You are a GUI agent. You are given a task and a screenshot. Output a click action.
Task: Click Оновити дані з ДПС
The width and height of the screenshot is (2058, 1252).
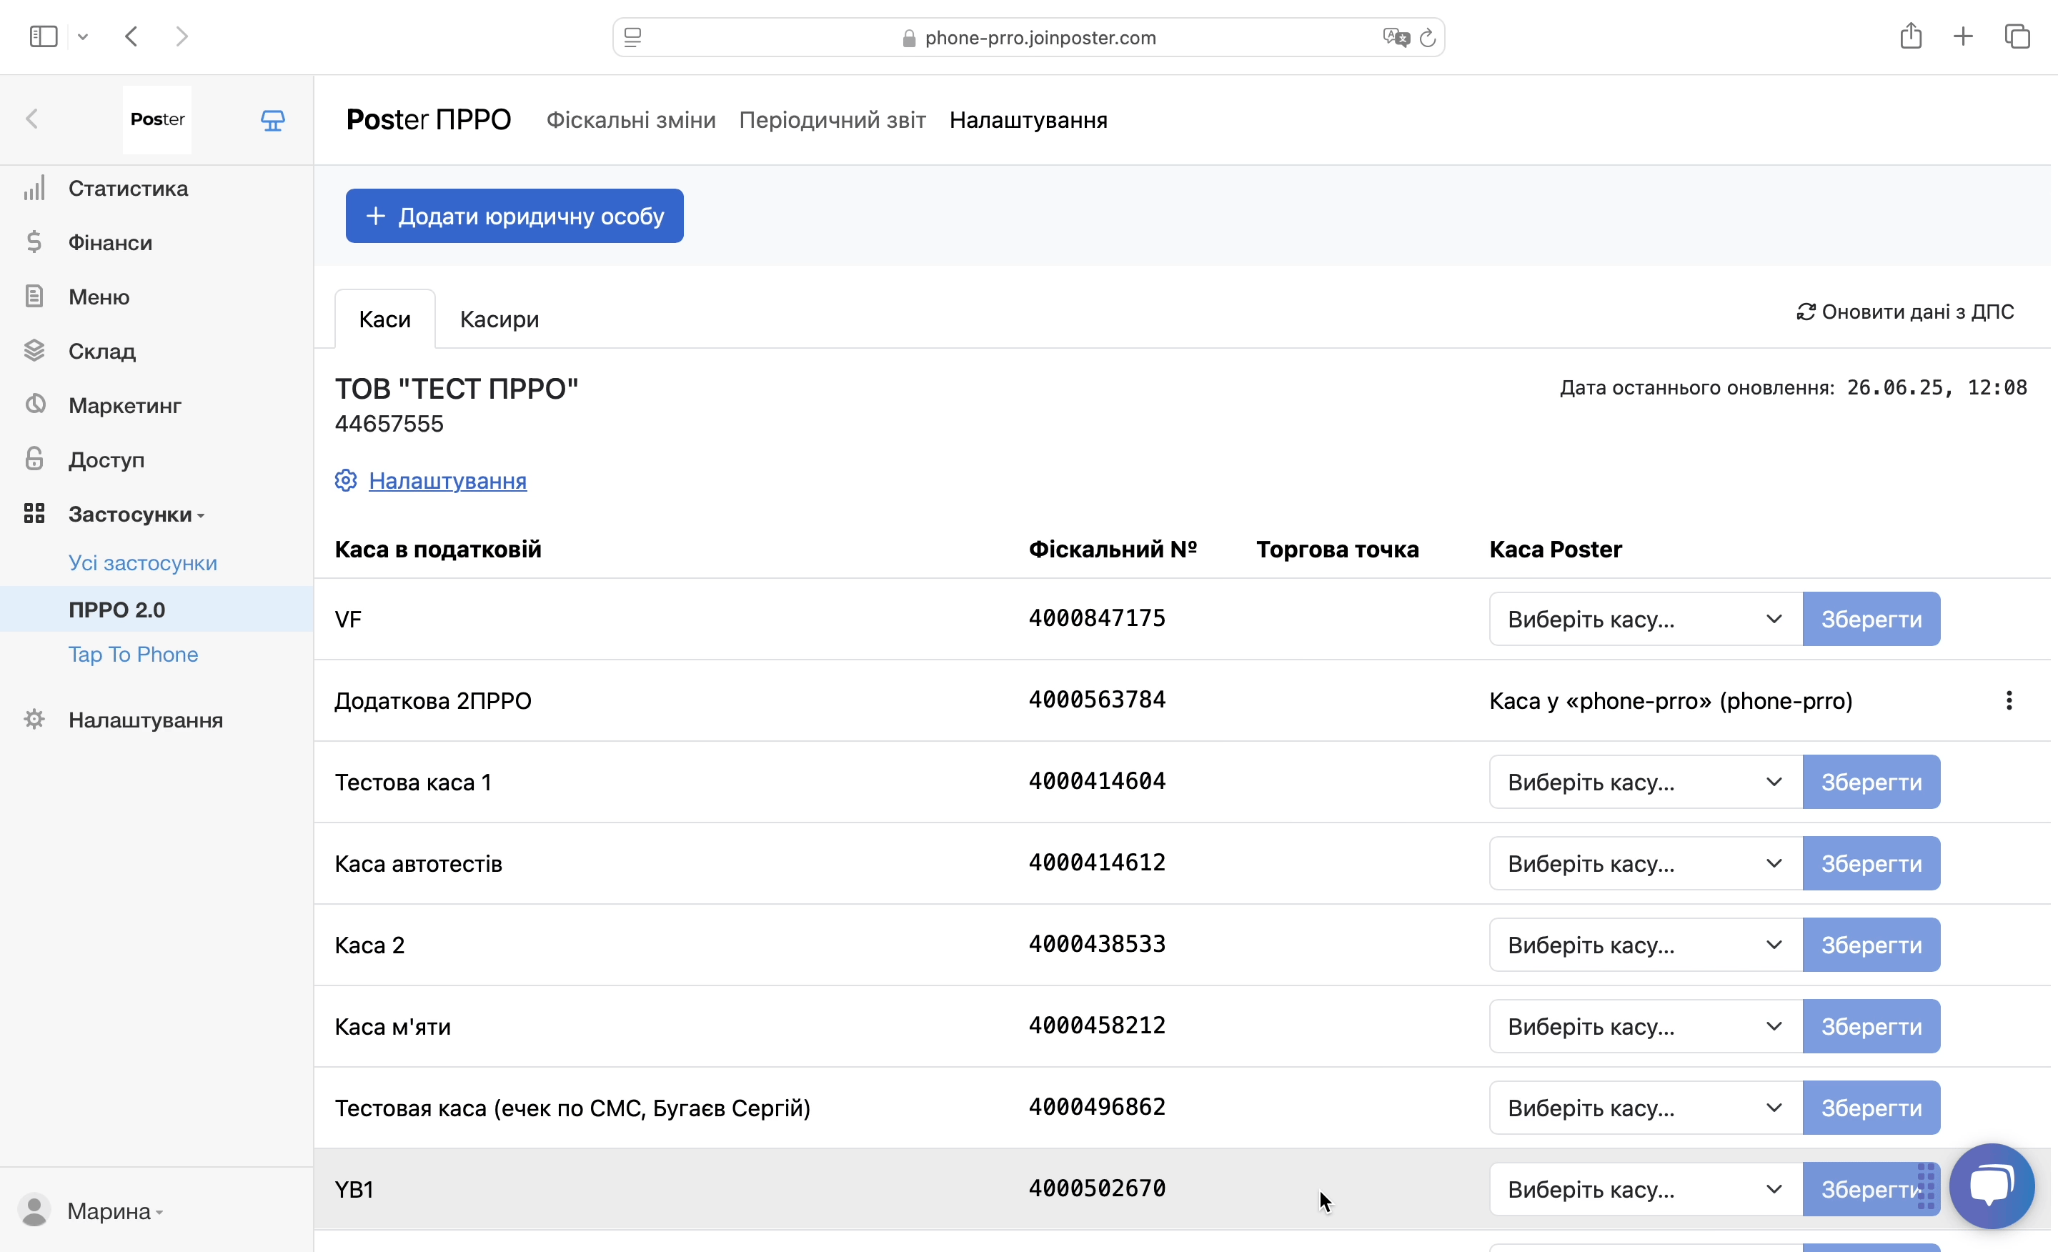coord(1905,312)
